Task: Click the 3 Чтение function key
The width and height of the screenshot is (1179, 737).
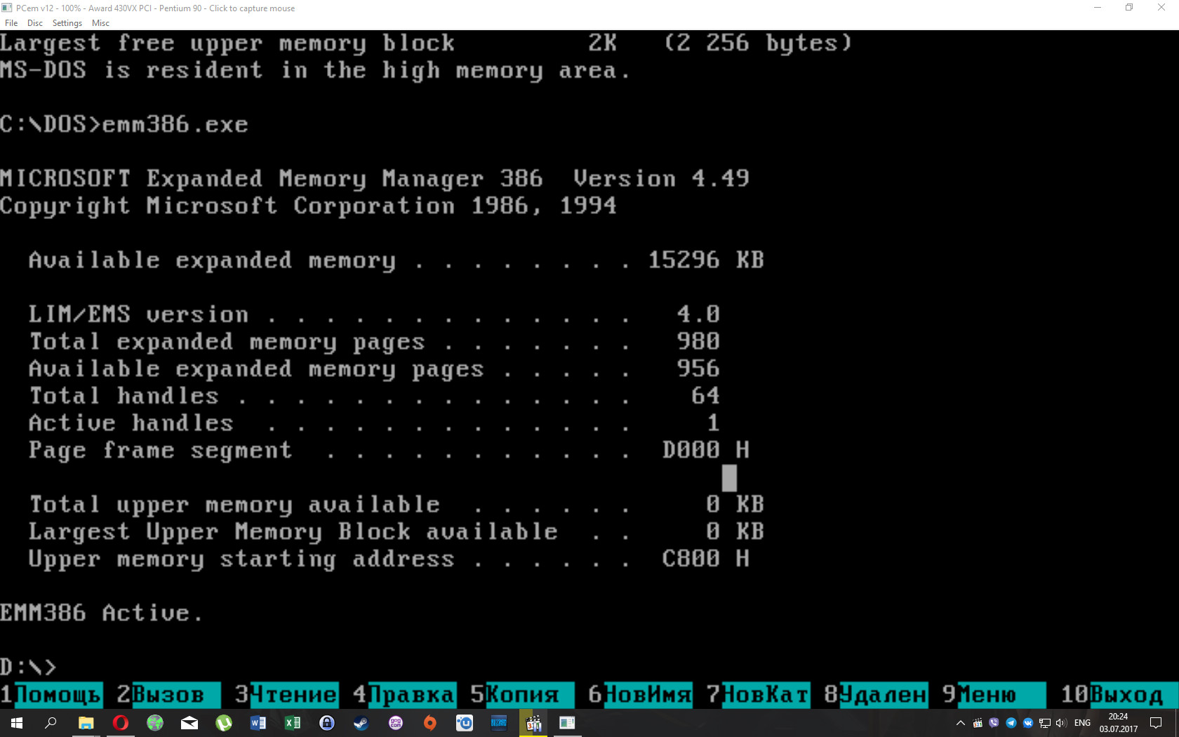Action: pyautogui.click(x=286, y=695)
